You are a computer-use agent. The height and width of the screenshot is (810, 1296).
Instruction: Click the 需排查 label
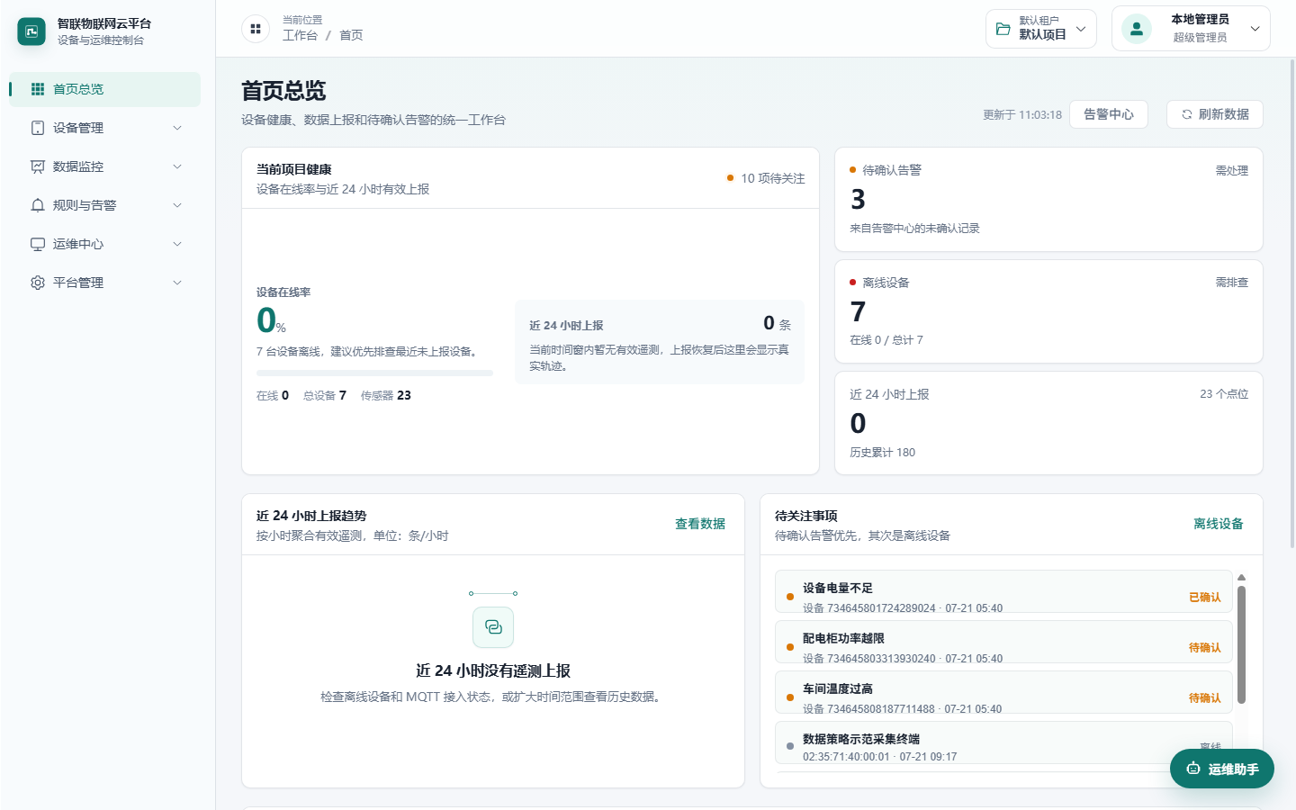(x=1232, y=283)
